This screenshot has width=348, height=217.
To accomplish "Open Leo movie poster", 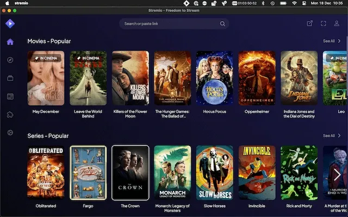I will click(335, 78).
